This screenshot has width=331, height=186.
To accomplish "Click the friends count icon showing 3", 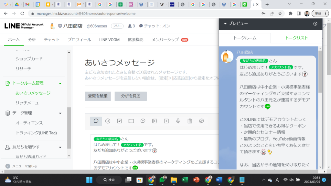I will pos(129,26).
